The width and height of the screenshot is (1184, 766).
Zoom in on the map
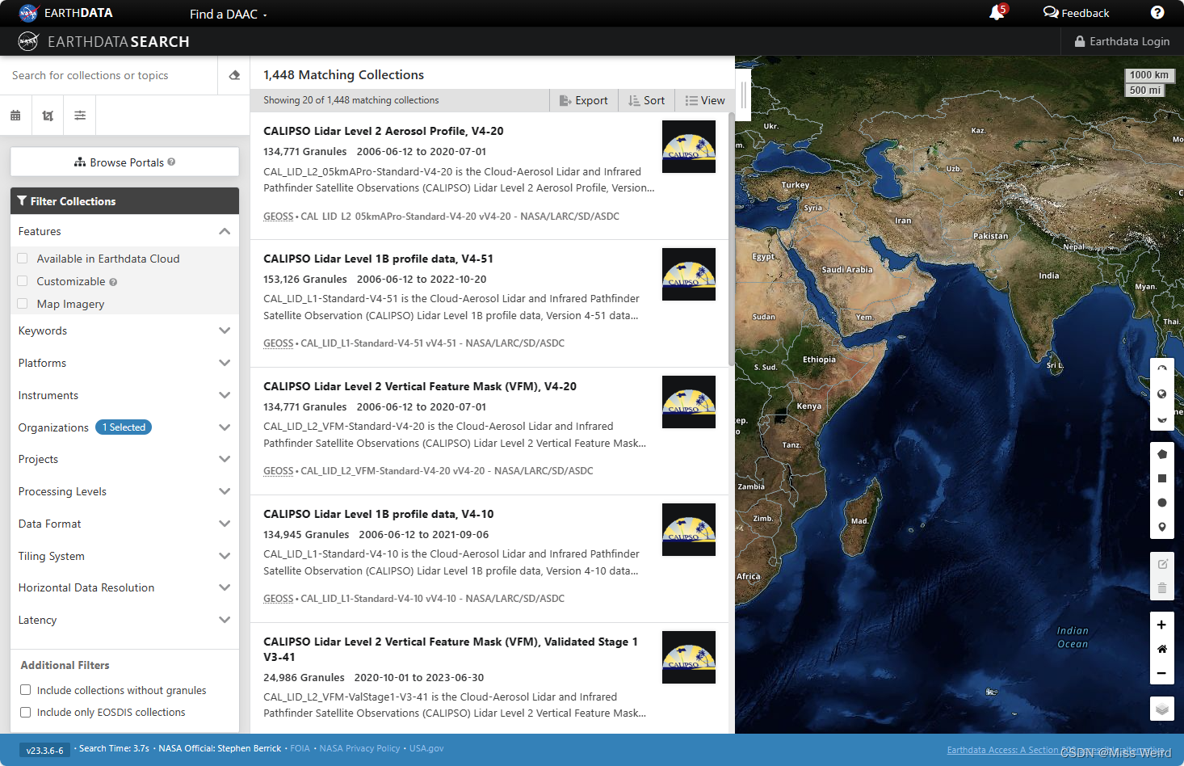(x=1161, y=625)
